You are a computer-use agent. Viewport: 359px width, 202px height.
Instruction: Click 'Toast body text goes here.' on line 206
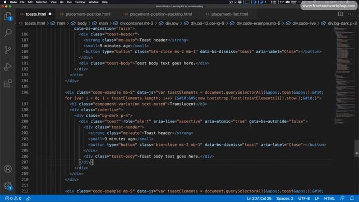click(x=169, y=157)
